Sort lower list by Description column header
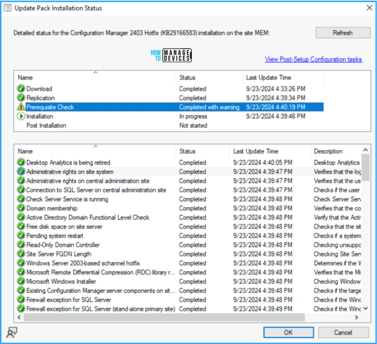 [336, 151]
